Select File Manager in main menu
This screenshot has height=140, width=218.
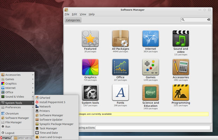(17, 122)
